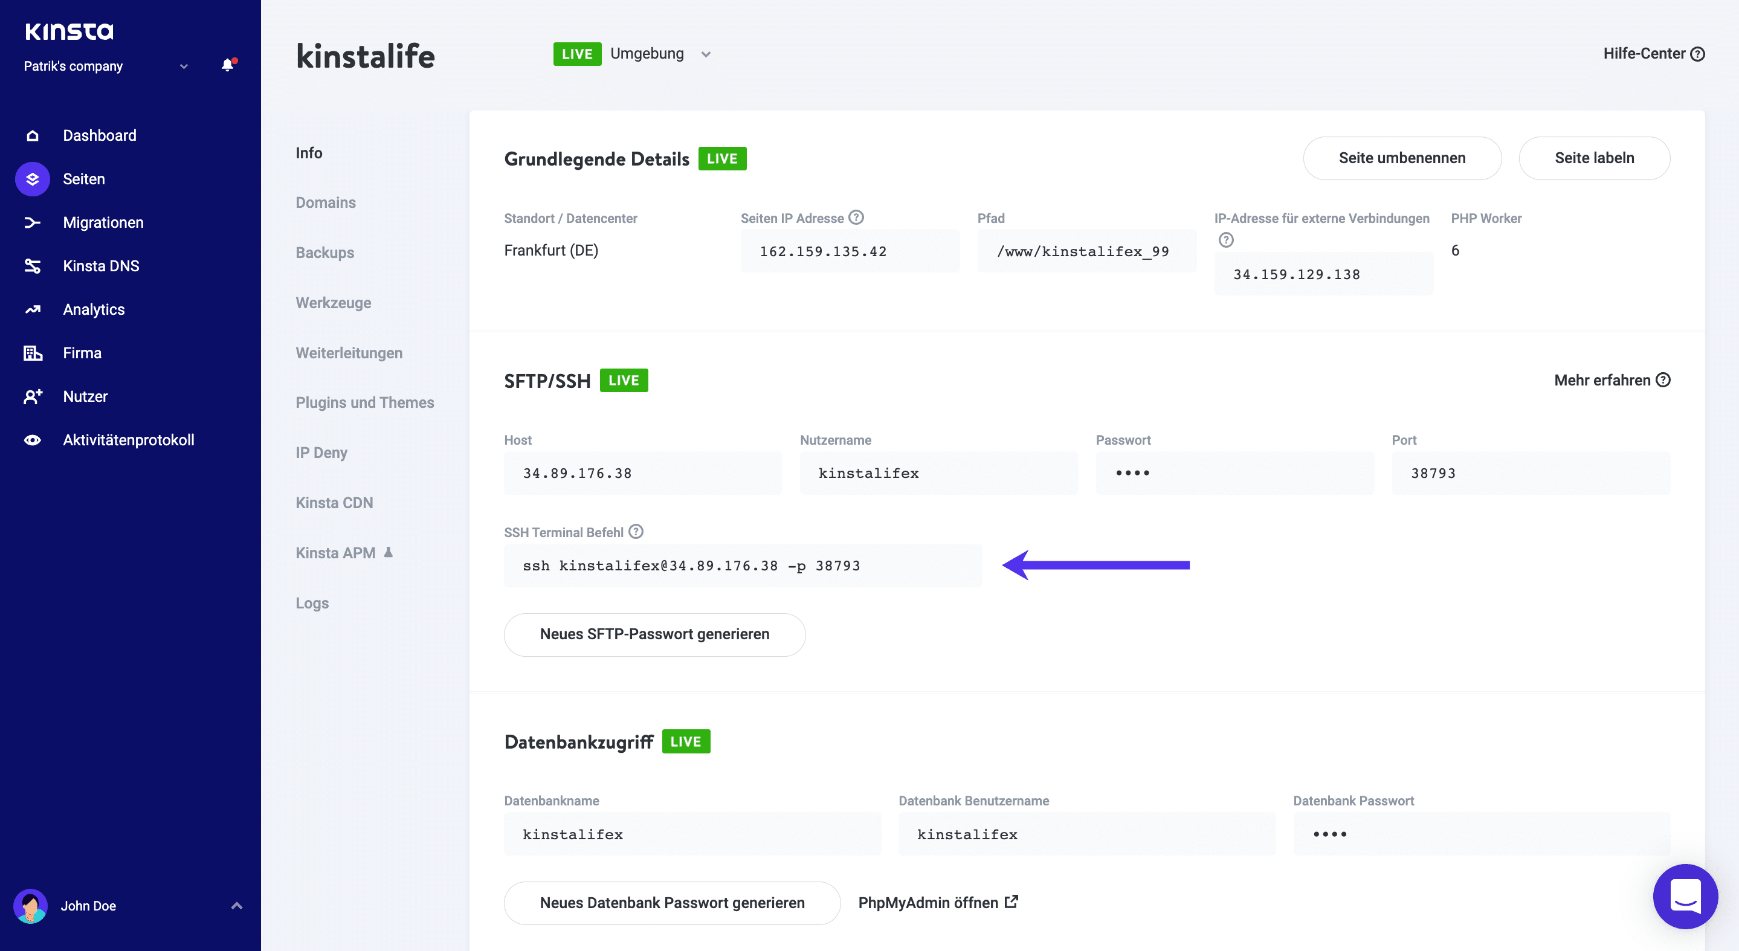The image size is (1739, 951).
Task: Click Neues Datenbank Passwort generieren button
Action: click(x=673, y=903)
